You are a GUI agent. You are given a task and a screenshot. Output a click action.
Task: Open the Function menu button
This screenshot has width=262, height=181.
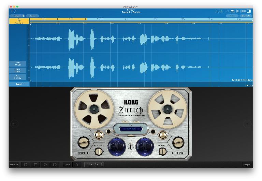click(14, 165)
